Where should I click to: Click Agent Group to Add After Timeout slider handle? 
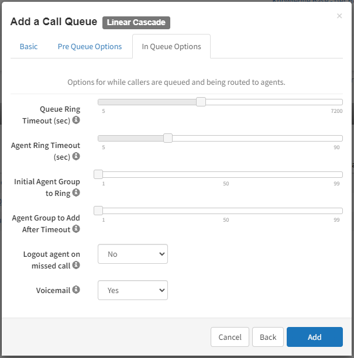point(98,211)
